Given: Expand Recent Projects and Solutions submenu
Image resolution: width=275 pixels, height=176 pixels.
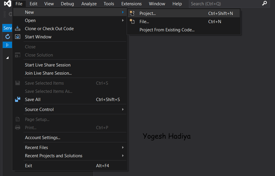Looking at the screenshot, I should point(123,156).
